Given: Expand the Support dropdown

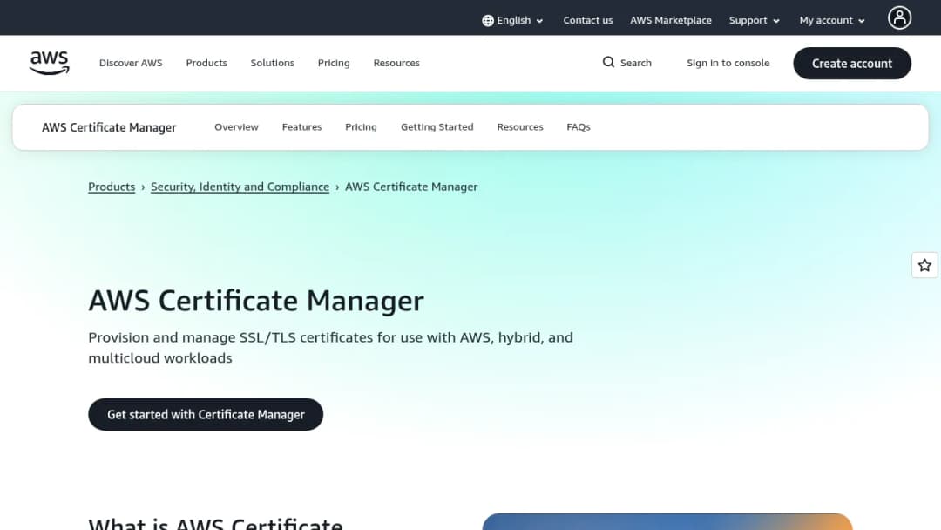Looking at the screenshot, I should tap(755, 20).
